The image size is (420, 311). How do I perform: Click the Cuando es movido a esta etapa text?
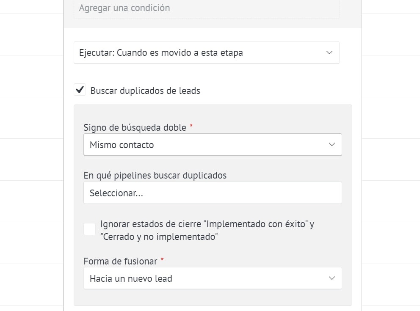tap(180, 52)
